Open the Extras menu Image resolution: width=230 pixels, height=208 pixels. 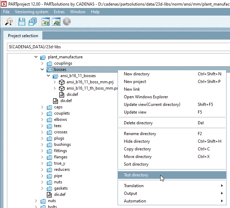[x=59, y=12]
